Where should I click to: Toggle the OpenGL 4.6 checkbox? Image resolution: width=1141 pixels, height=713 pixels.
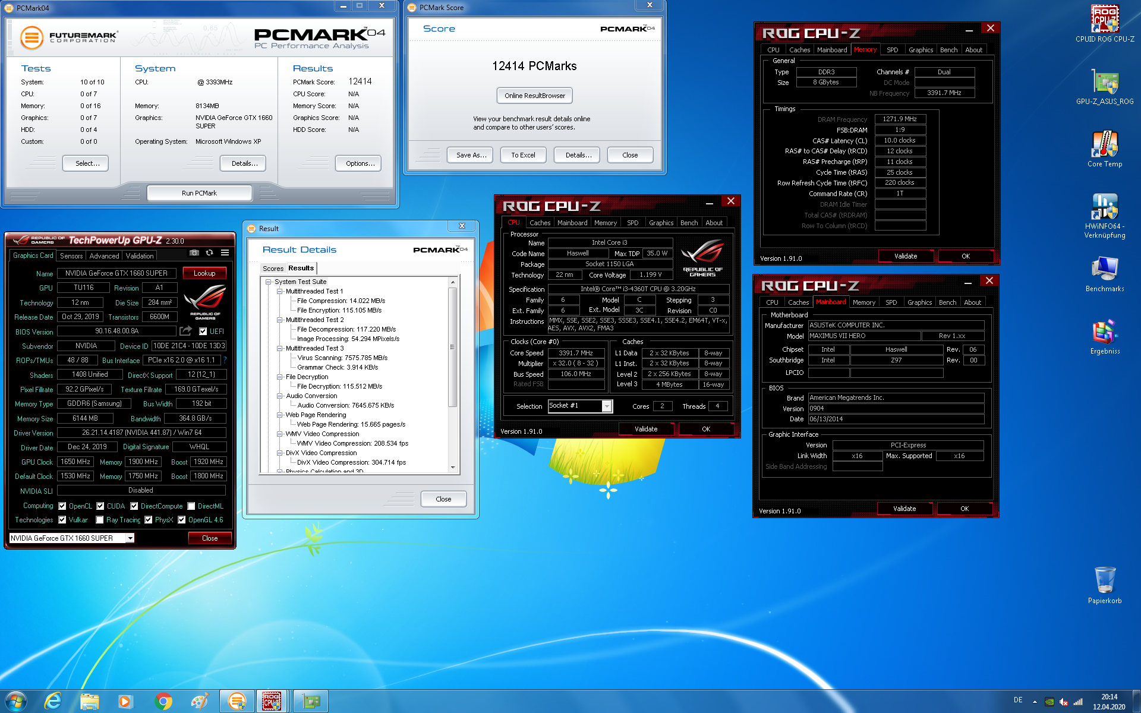click(x=182, y=520)
